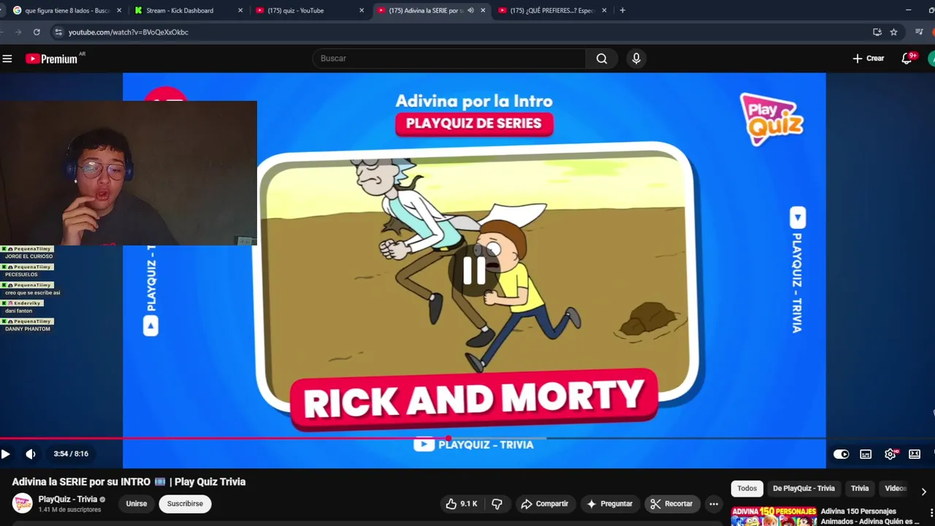
Task: Open a new browser tab
Action: 622,10
